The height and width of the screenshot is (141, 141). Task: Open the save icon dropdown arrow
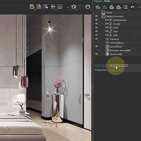tap(35, 10)
